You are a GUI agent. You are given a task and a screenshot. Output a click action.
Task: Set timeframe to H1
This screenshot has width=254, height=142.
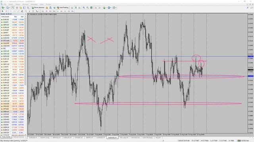[x=58, y=11]
